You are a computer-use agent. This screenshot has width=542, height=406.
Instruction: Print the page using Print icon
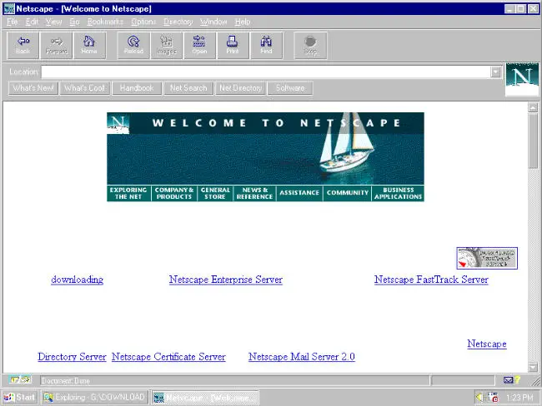click(233, 46)
